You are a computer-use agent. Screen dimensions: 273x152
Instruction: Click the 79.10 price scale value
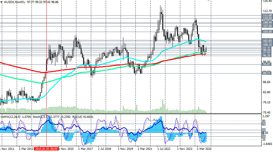click(267, 102)
